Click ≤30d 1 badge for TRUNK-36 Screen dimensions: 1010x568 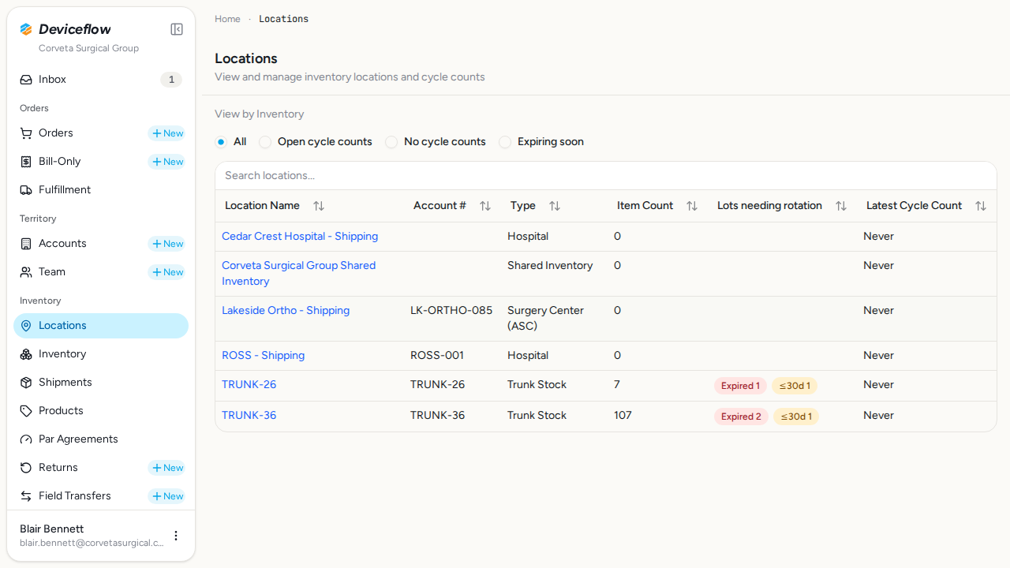coord(796,417)
